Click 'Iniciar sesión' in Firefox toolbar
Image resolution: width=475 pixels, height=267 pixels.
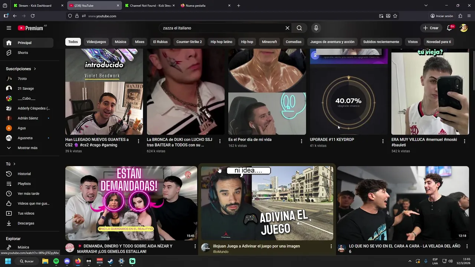(x=442, y=16)
